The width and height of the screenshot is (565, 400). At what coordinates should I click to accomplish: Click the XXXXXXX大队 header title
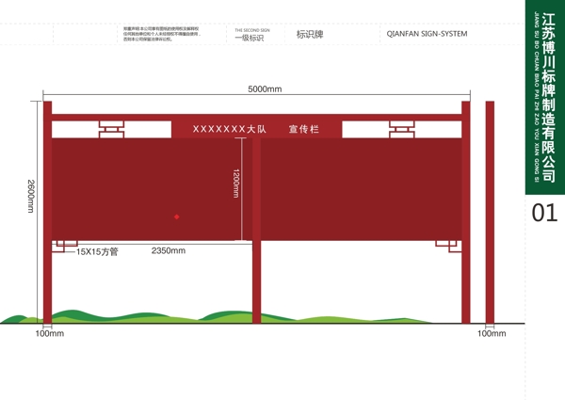(226, 128)
